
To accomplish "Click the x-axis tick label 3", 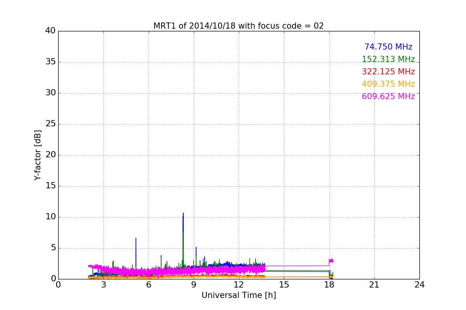I will pos(103,285).
